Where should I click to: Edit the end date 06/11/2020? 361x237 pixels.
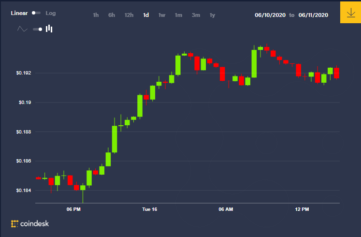(313, 15)
